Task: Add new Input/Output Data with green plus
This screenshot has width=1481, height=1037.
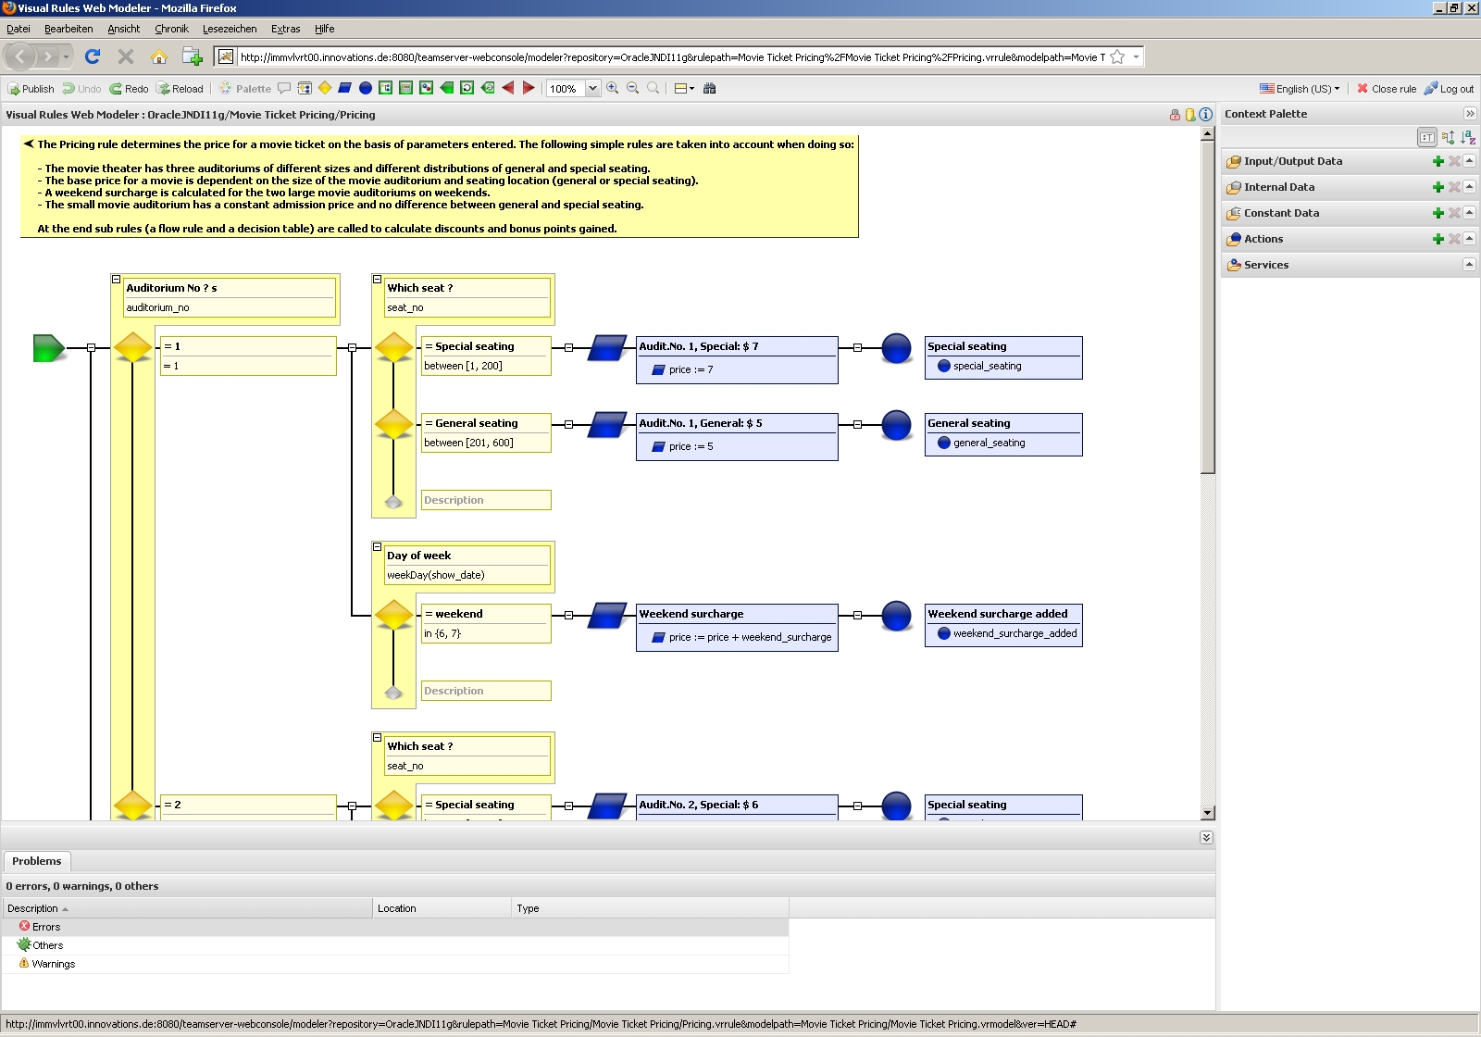Action: (x=1438, y=161)
